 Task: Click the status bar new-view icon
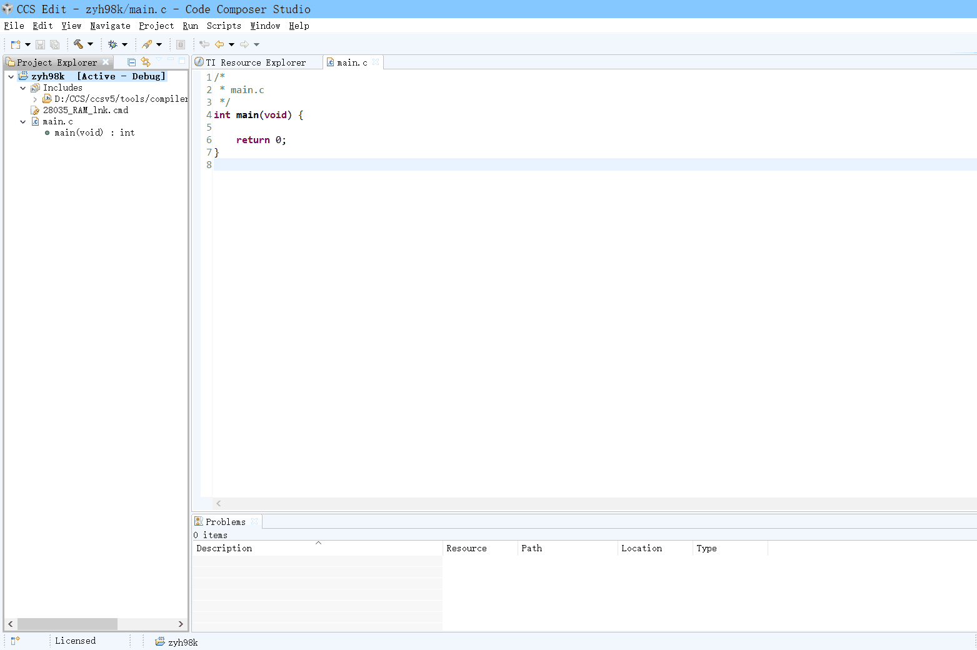coord(16,641)
